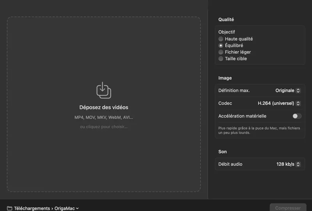Click the Son section heading
Screen dimensions: 312x211
(222, 151)
